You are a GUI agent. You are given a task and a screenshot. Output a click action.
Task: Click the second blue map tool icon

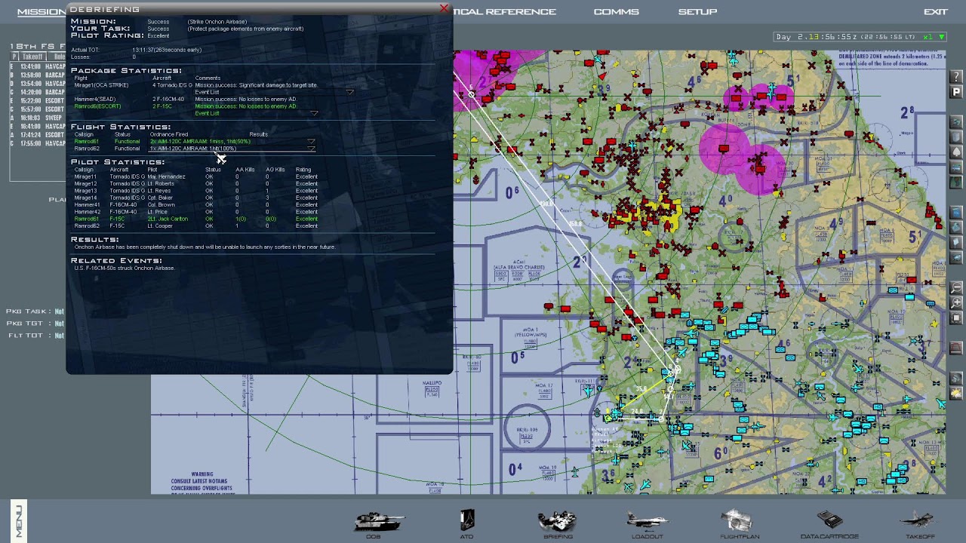click(956, 228)
